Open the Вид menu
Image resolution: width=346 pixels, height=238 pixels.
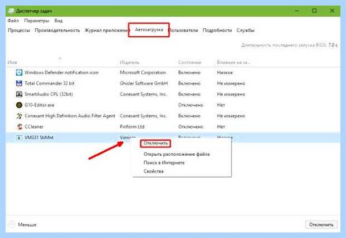point(58,21)
